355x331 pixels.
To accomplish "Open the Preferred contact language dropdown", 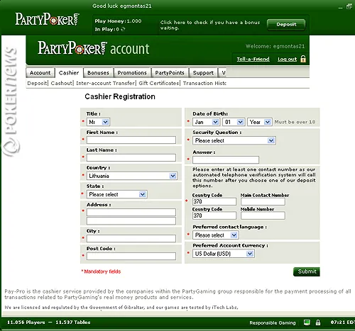I will click(x=216, y=235).
